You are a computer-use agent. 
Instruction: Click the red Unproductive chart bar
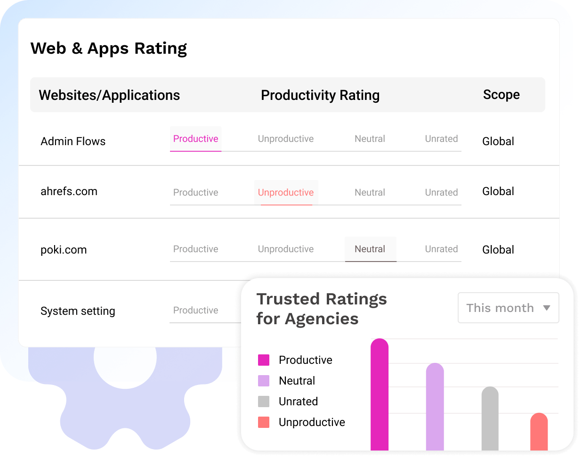click(x=540, y=431)
